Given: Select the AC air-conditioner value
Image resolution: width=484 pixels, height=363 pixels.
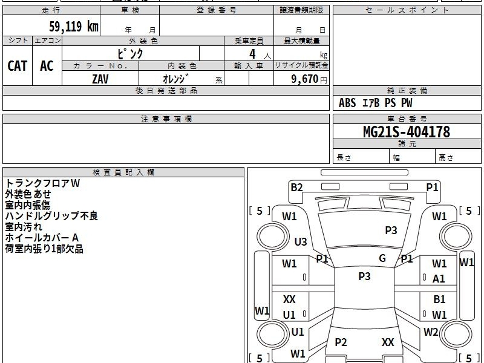Looking at the screenshot, I should pos(47,66).
